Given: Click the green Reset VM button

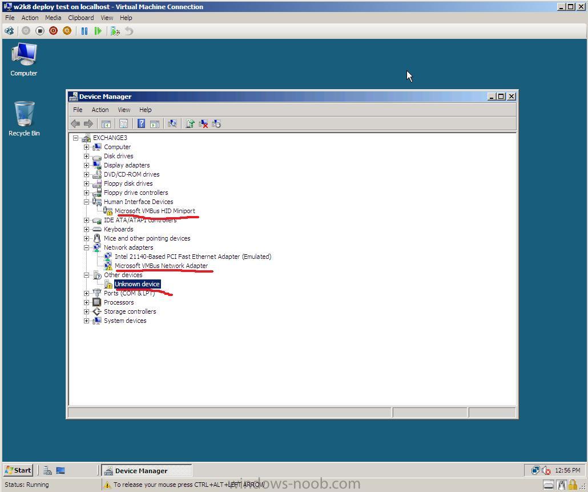Looking at the screenshot, I should [x=98, y=31].
